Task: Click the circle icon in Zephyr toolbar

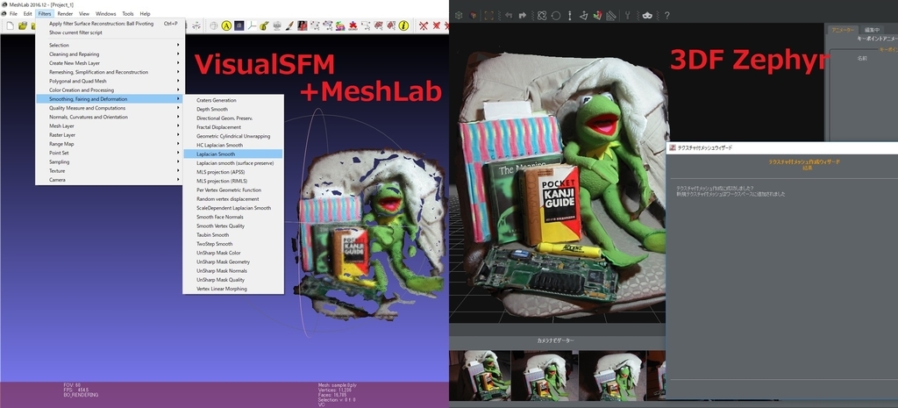Action: click(x=555, y=16)
